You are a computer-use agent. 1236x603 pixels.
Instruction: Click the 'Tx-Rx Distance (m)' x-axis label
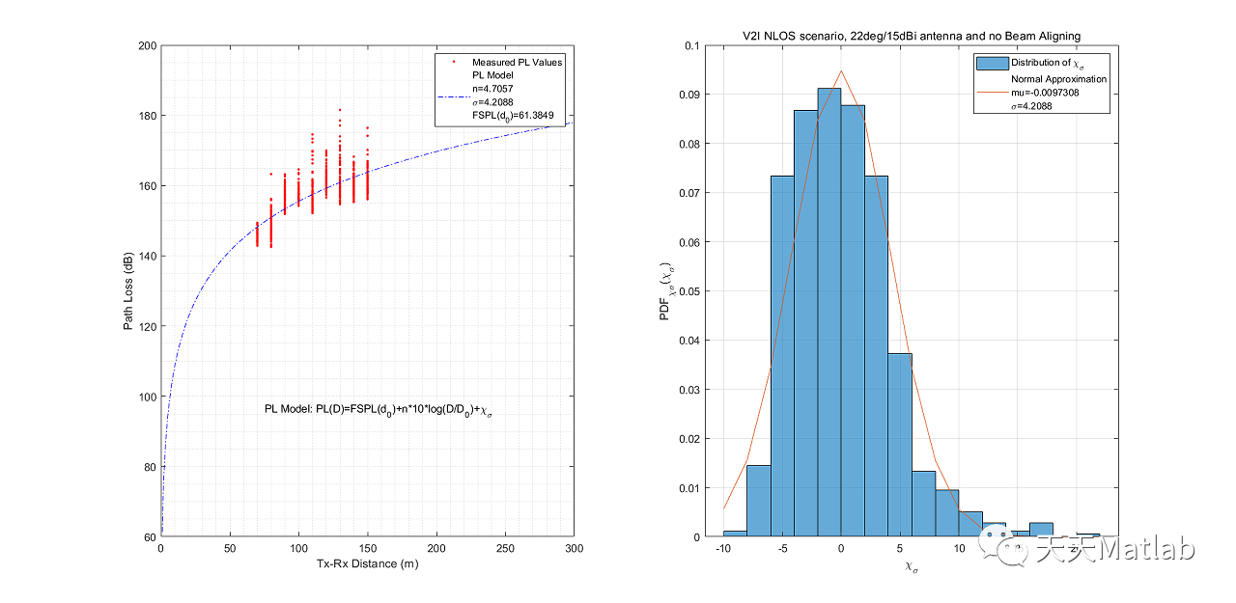point(367,562)
